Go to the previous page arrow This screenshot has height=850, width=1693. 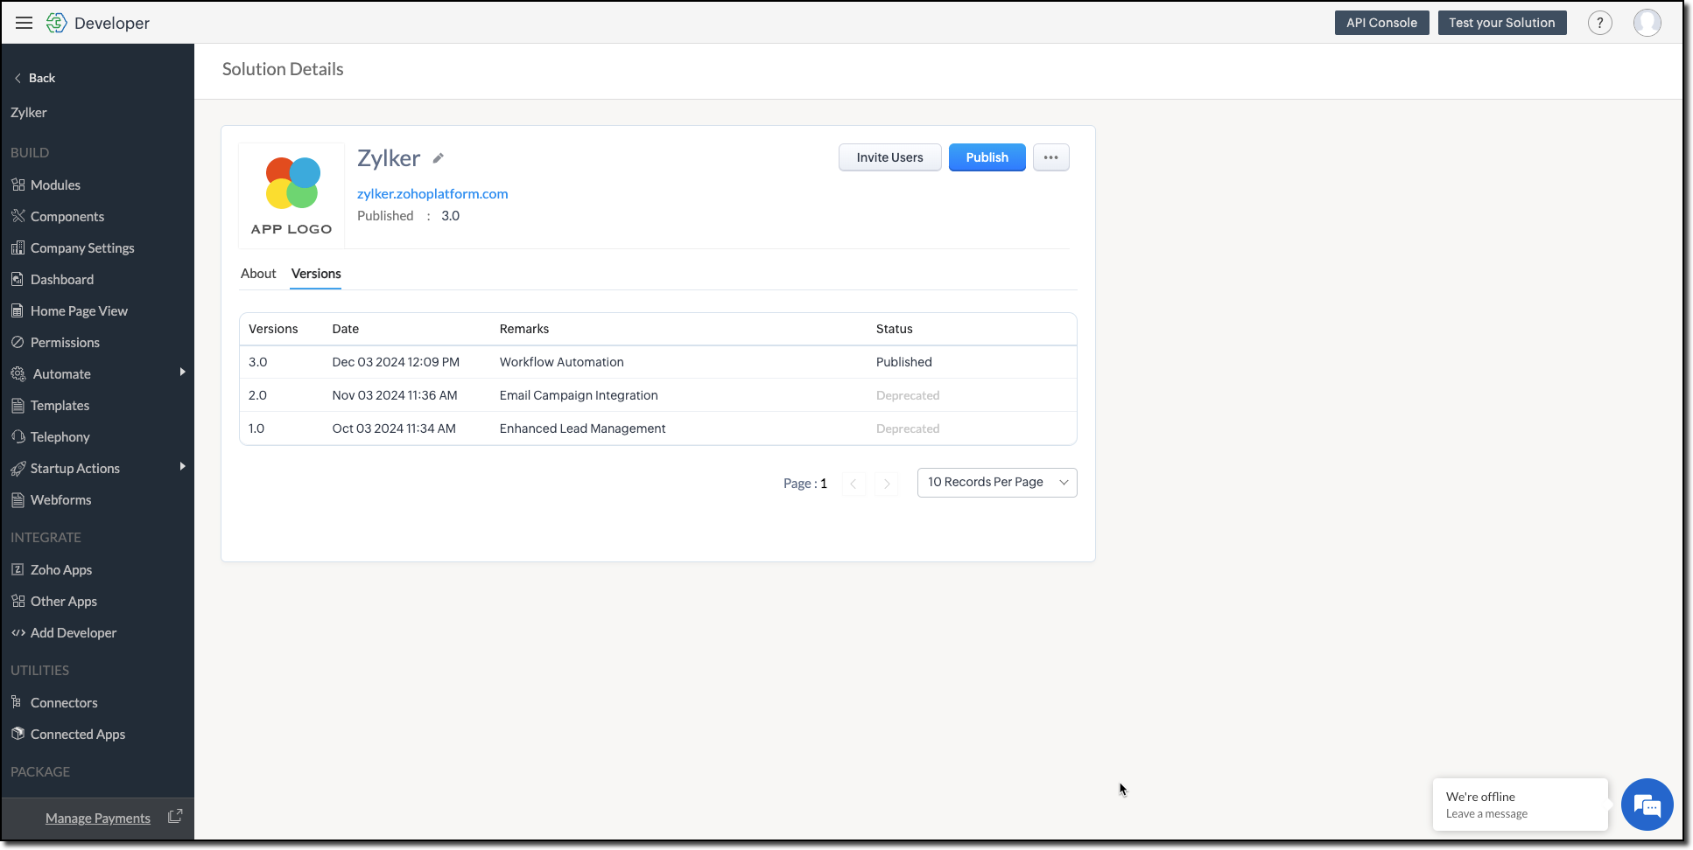[x=854, y=484]
